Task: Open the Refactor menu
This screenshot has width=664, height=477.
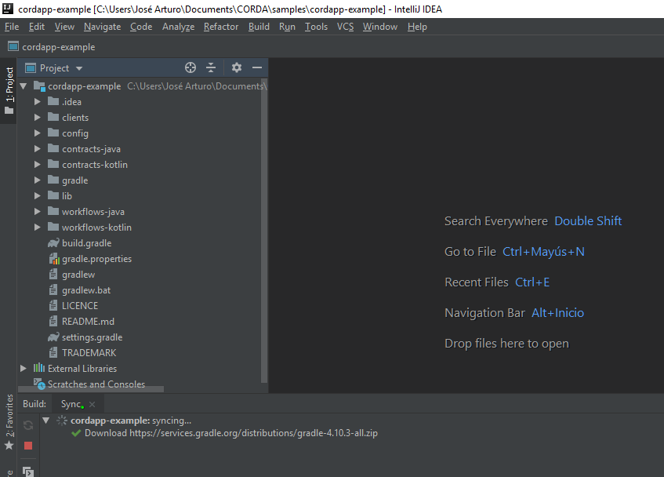Action: pyautogui.click(x=221, y=27)
